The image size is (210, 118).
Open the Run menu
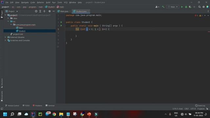pos(54,2)
